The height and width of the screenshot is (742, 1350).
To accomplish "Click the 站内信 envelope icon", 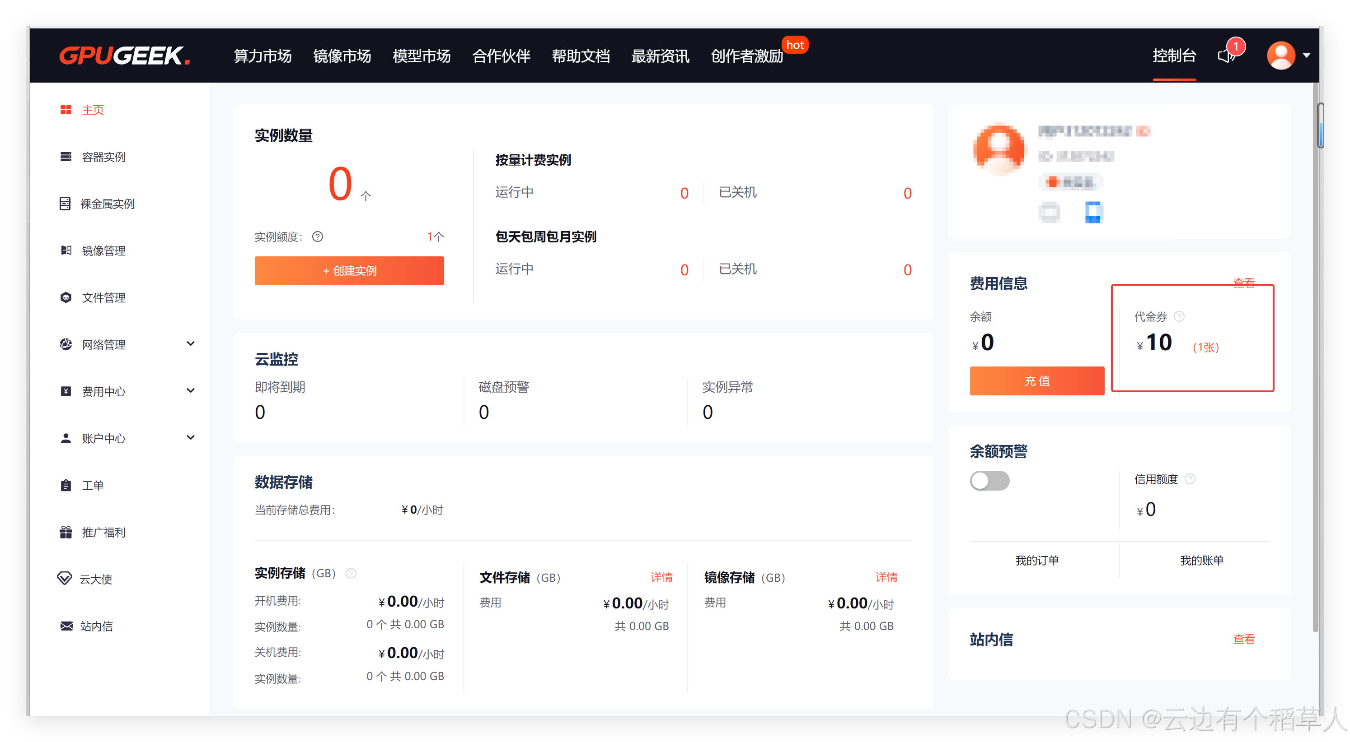I will [66, 626].
